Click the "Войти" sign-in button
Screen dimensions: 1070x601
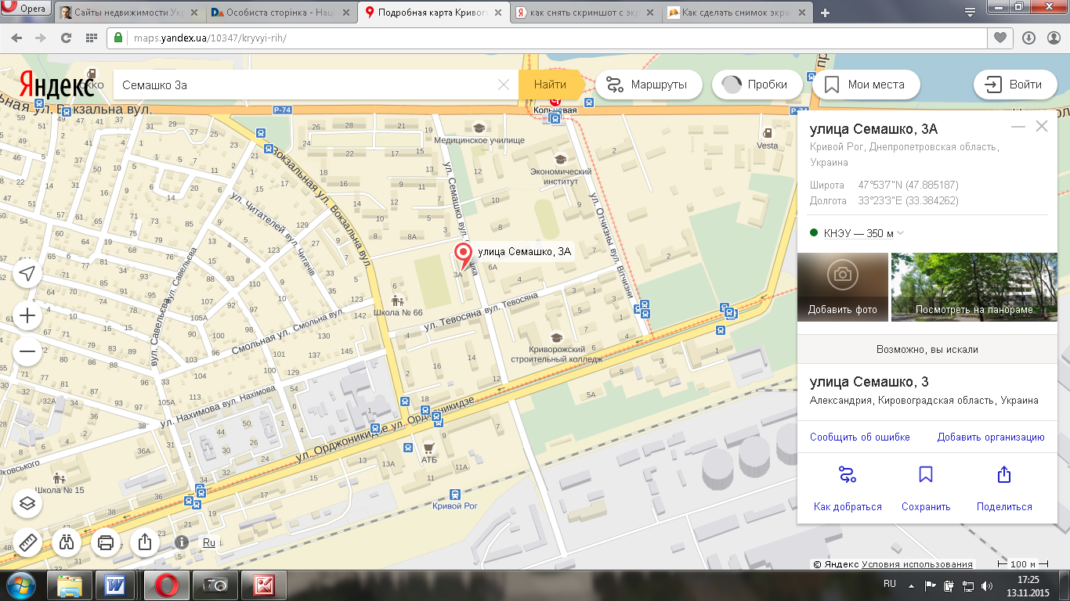(x=1015, y=85)
